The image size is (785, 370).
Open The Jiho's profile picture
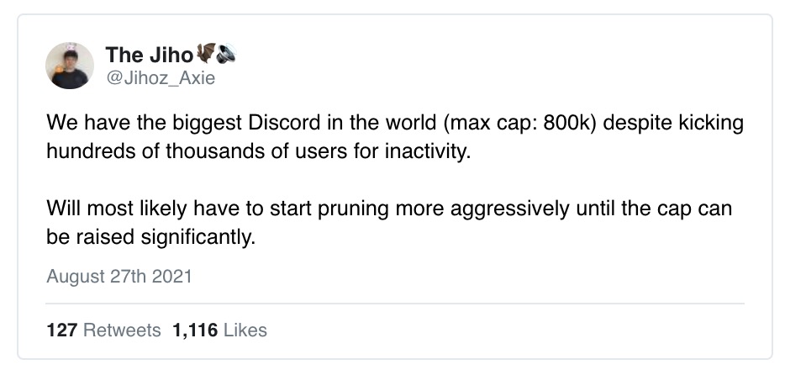(x=70, y=66)
